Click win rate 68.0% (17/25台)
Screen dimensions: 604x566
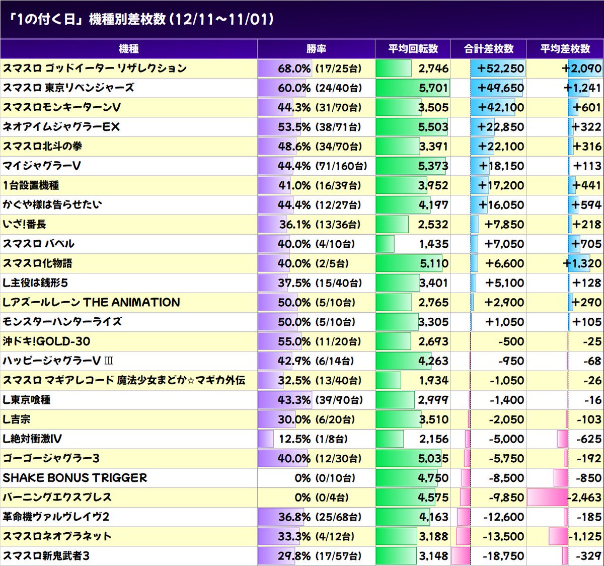click(x=320, y=68)
